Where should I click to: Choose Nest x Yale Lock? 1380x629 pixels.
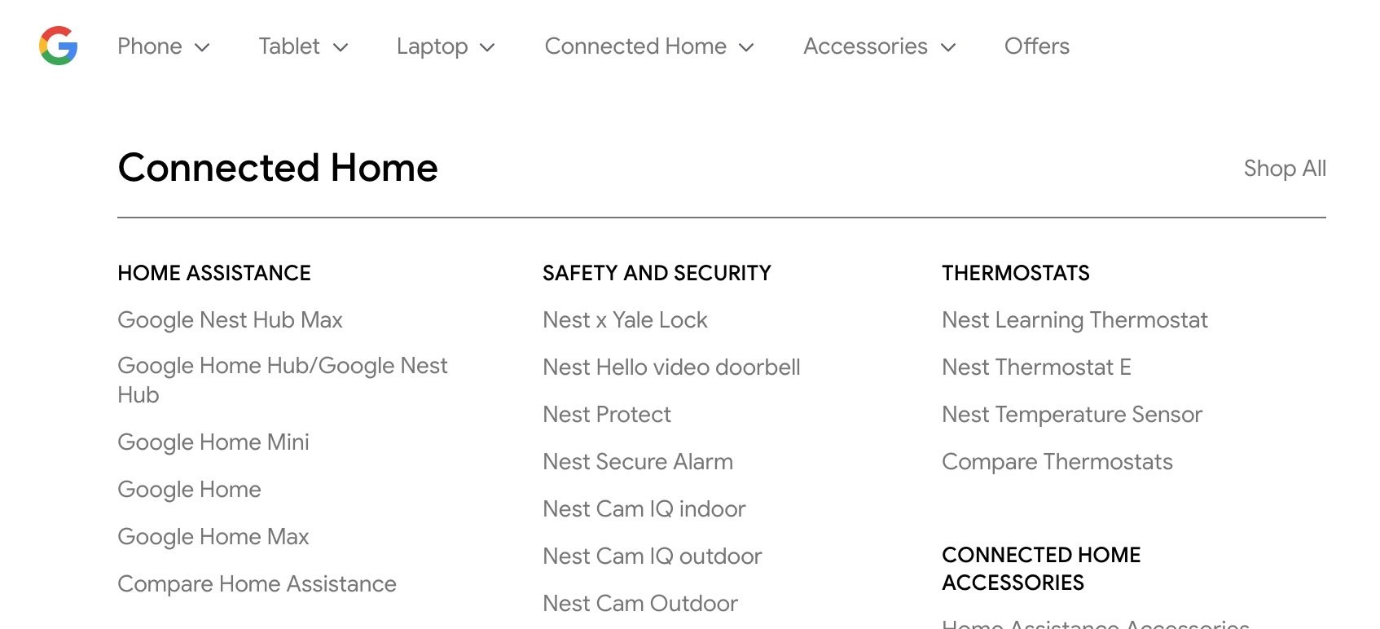tap(625, 320)
